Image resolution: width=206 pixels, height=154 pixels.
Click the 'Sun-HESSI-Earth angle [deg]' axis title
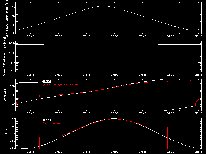click(7, 18)
